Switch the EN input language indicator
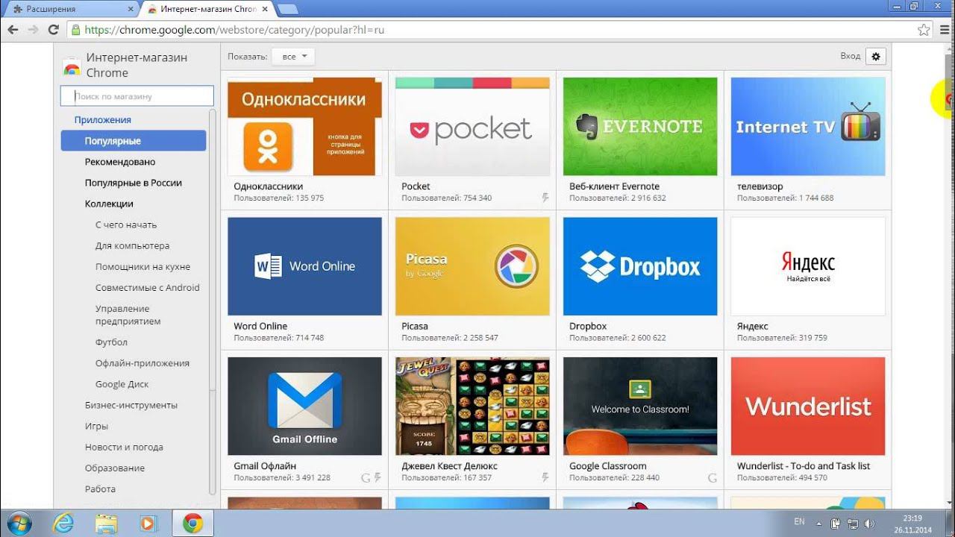955x537 pixels. [x=799, y=522]
